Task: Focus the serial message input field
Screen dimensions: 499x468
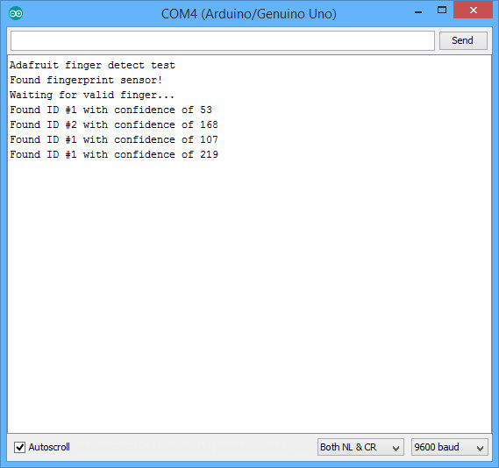Action: click(223, 40)
